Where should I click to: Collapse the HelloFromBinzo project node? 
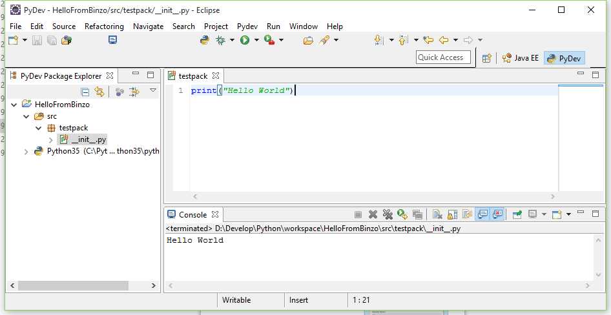tap(14, 105)
